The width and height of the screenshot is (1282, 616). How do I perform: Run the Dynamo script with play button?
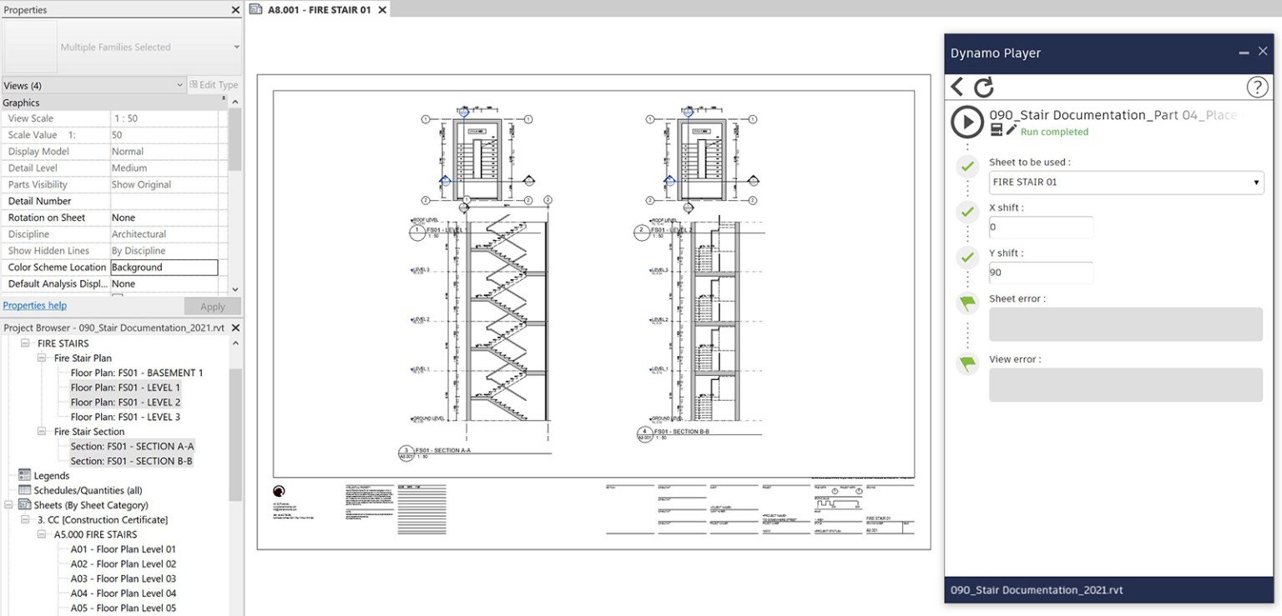(967, 123)
